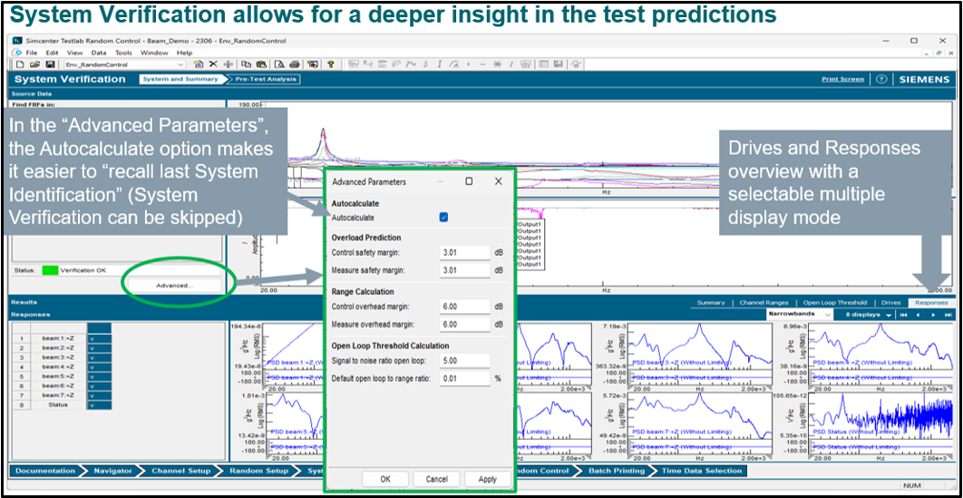Click the Advanced... button
Image resolution: width=963 pixels, height=498 pixels.
pos(174,285)
